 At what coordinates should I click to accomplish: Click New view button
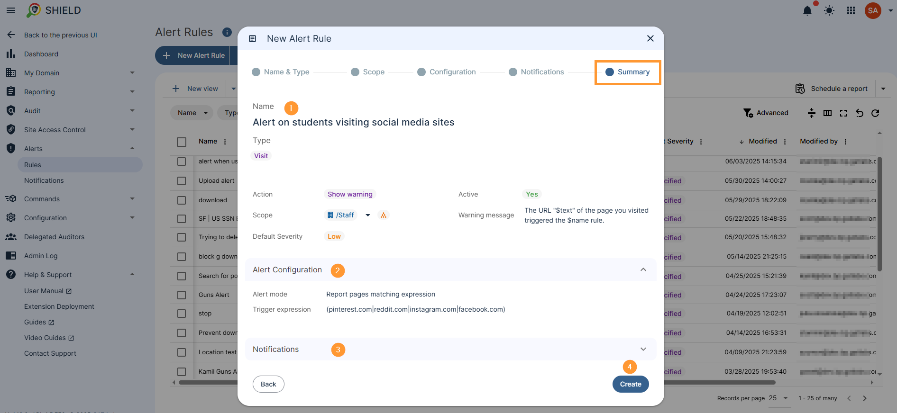(195, 89)
